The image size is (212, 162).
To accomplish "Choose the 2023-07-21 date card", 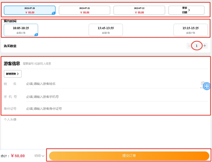I will point(84,10).
